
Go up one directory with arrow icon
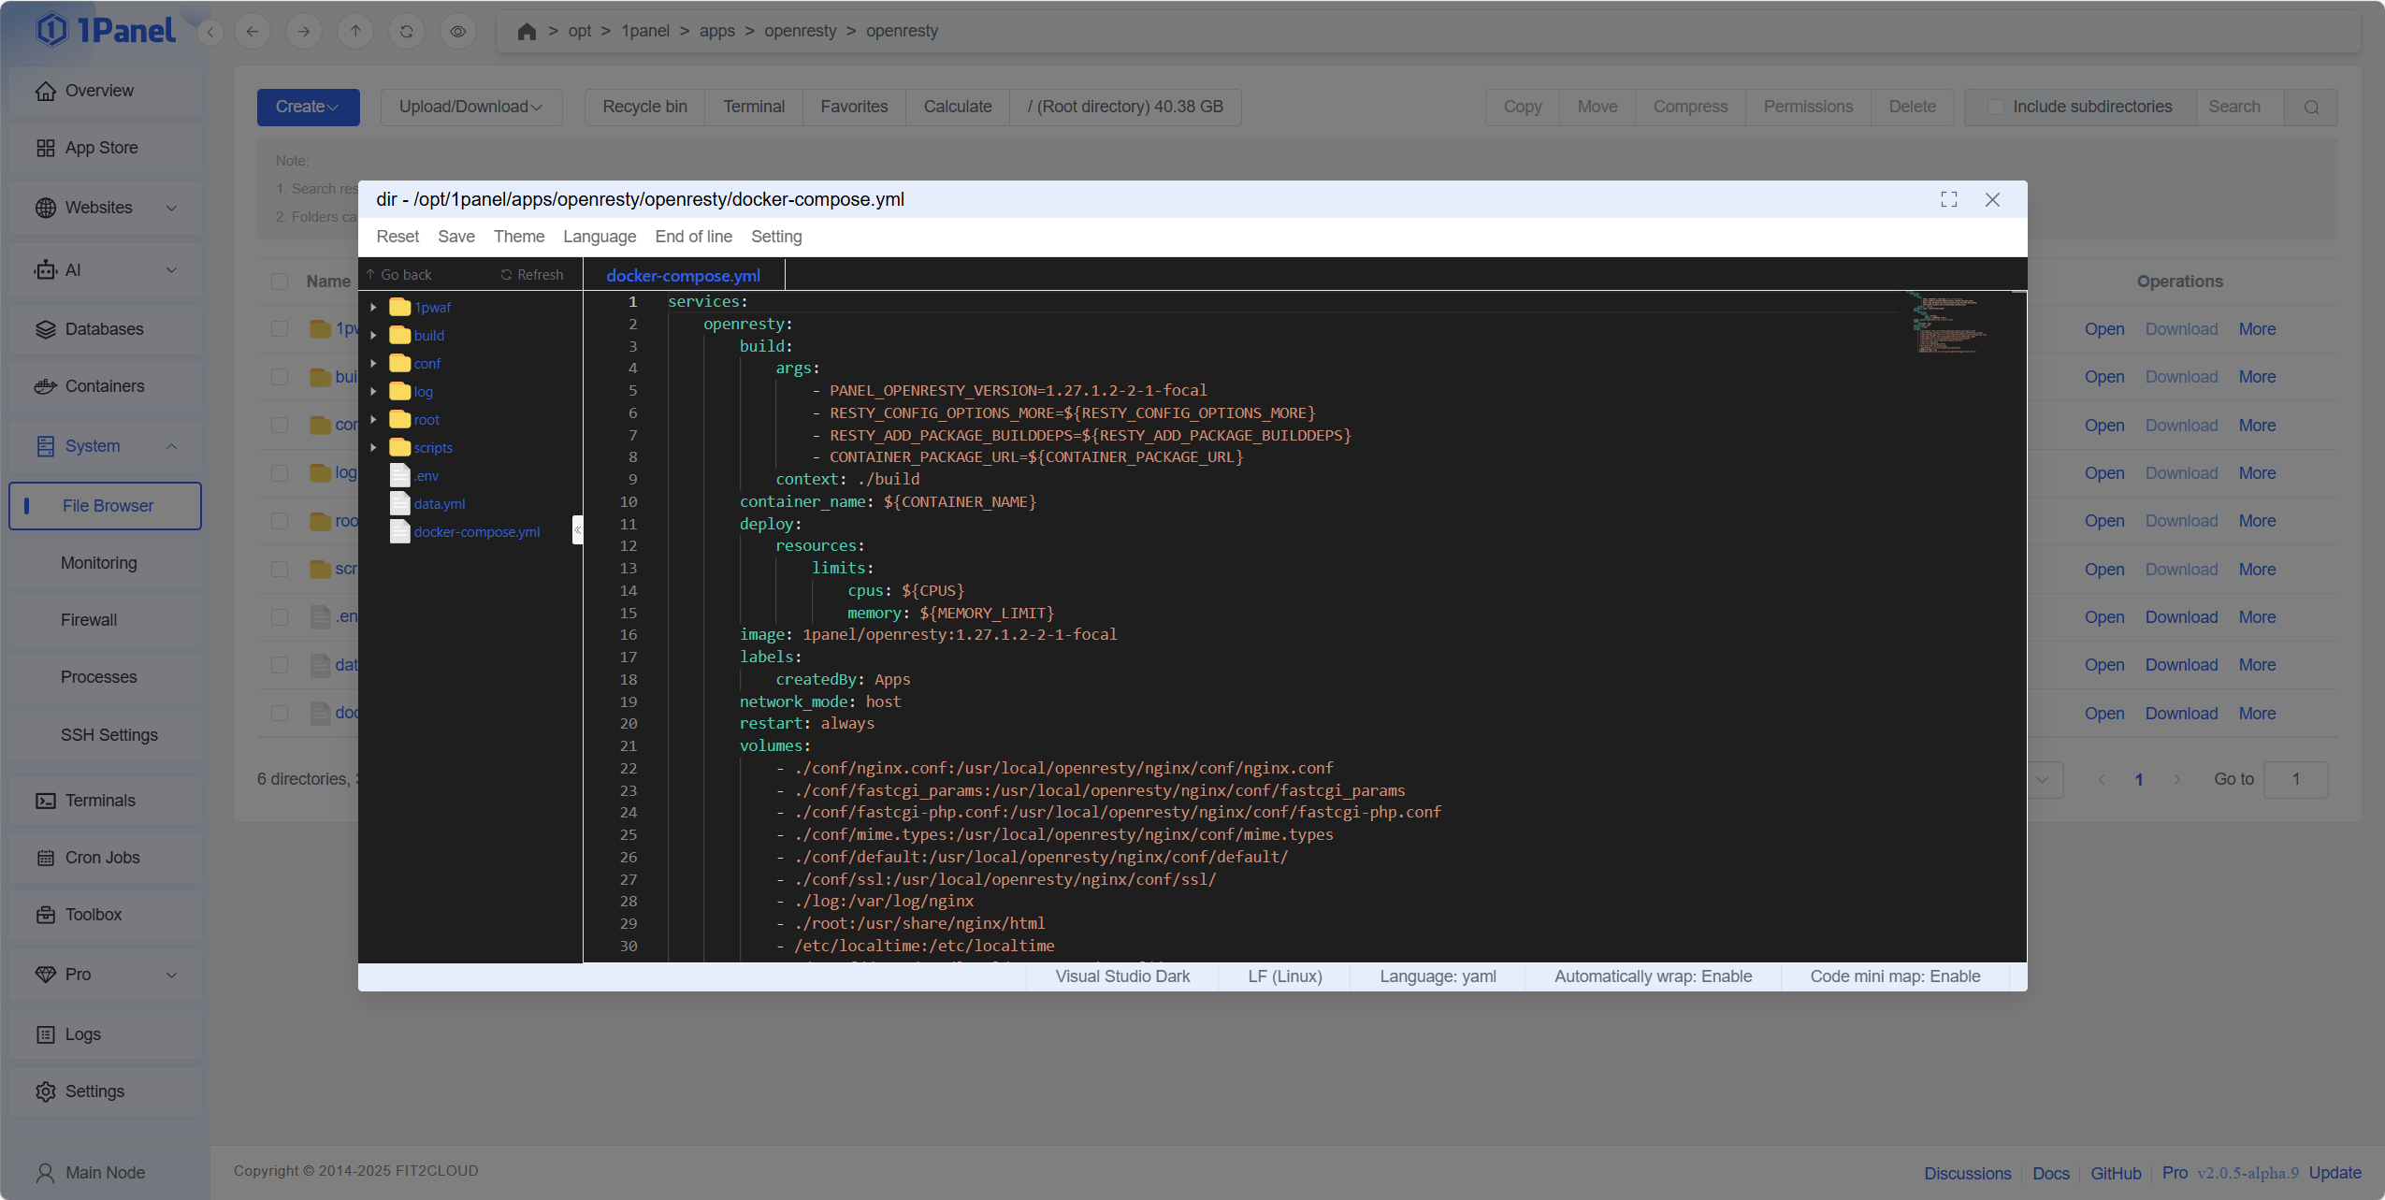point(355,32)
